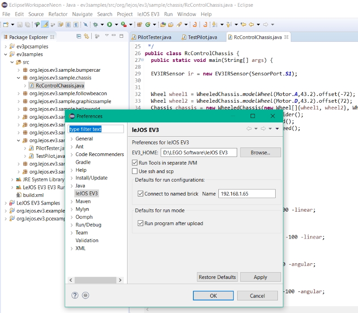The width and height of the screenshot is (358, 313).
Task: Click the Run Last Tool icon with red toolbox
Action: (124, 25)
